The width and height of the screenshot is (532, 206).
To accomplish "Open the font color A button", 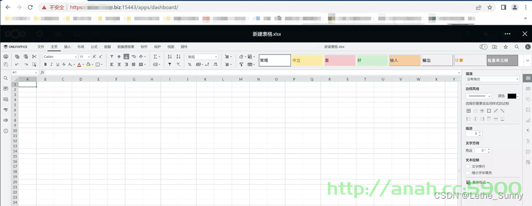I will (x=79, y=64).
